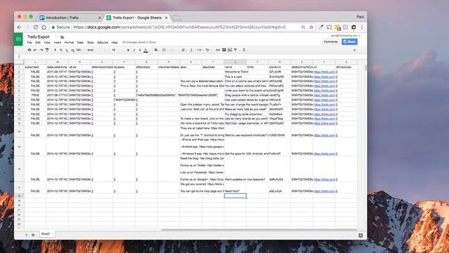Click the increase decimal places icon

[x=73, y=50]
